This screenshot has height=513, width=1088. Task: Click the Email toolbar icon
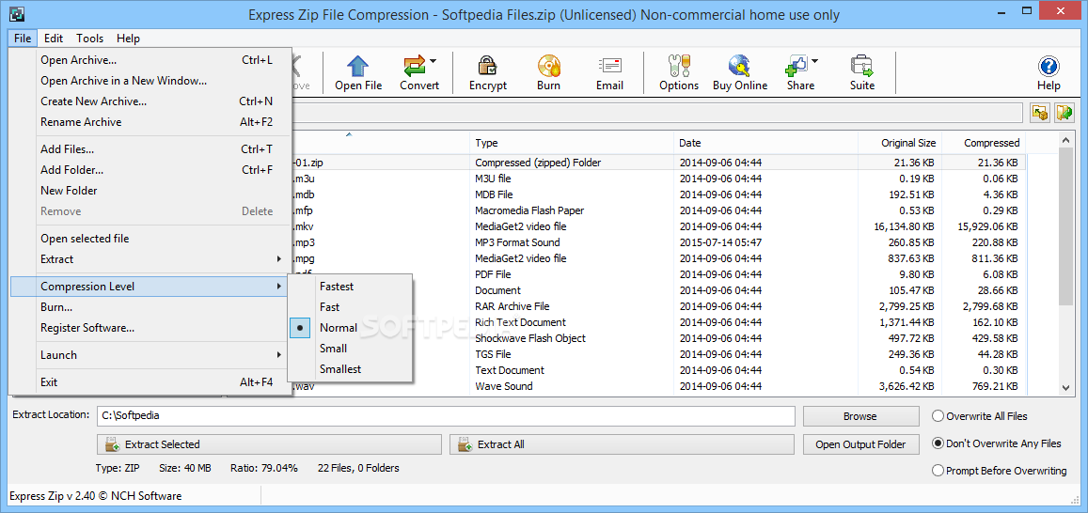[x=609, y=66]
